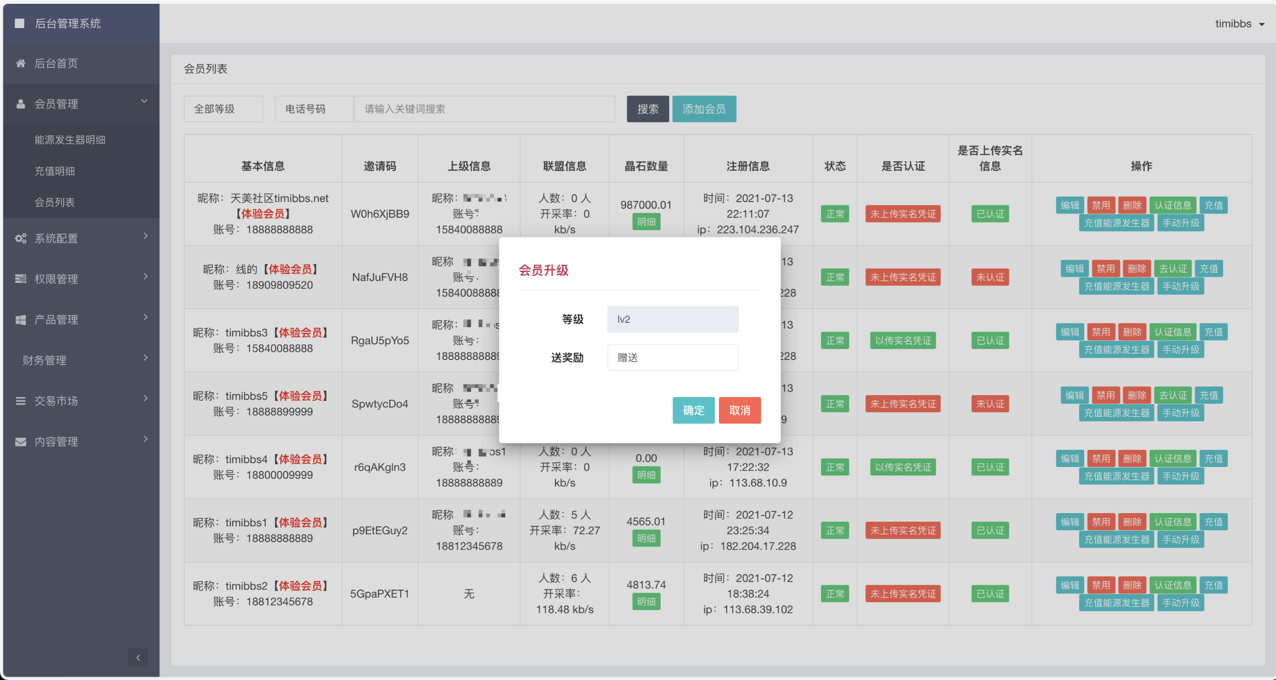Open the 充值明细 submenu item
The height and width of the screenshot is (680, 1276).
coord(55,171)
